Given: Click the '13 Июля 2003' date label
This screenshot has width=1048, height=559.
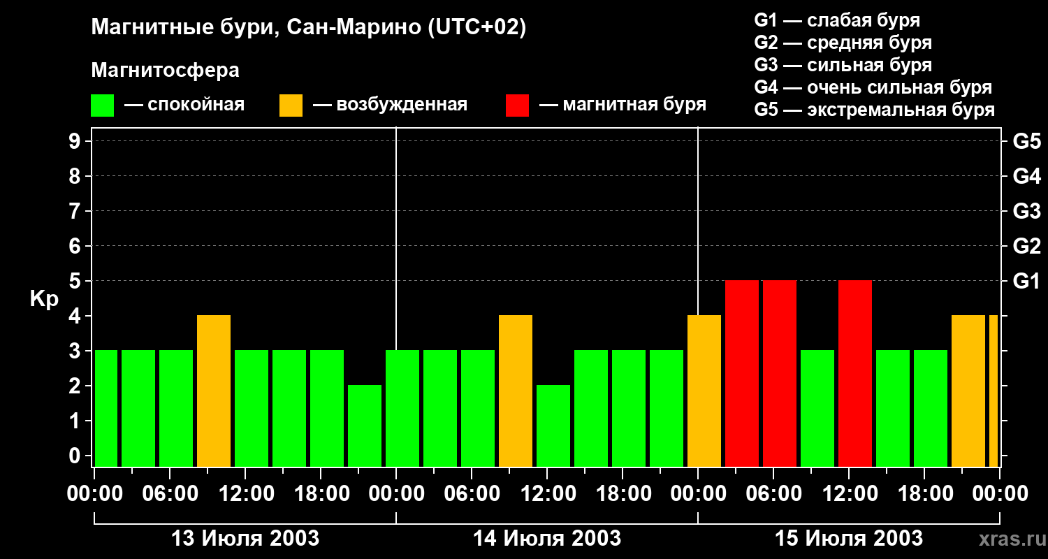Looking at the screenshot, I should click(245, 539).
